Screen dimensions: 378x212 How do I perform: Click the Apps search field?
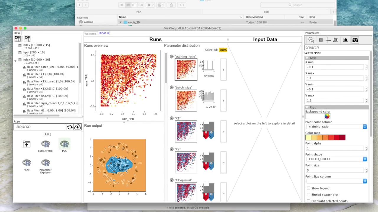click(40, 127)
